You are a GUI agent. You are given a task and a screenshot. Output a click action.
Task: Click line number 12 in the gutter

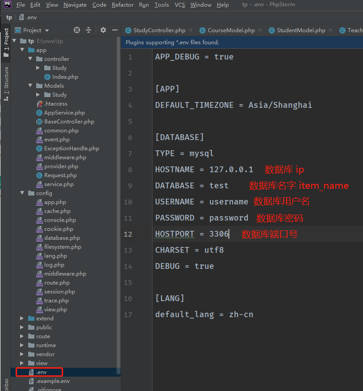point(128,234)
